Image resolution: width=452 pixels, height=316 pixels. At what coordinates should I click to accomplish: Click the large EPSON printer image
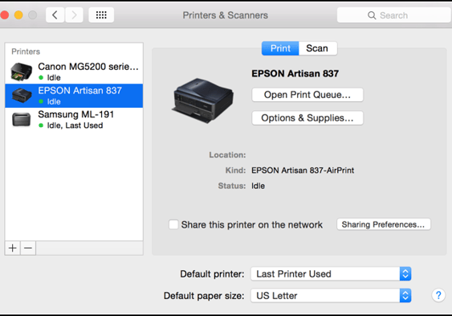tap(203, 101)
